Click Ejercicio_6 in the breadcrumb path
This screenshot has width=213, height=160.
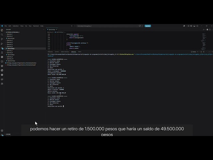[x=50, y=32]
